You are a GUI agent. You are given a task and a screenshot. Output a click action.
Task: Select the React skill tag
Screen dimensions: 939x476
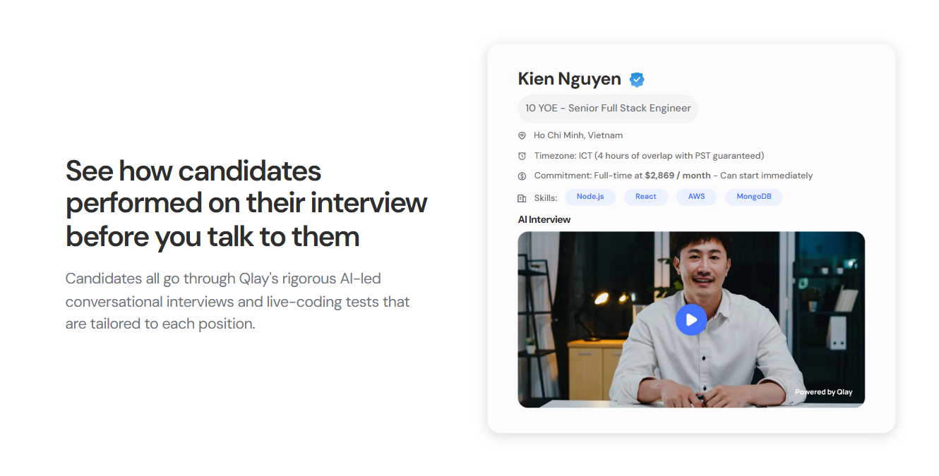click(646, 197)
